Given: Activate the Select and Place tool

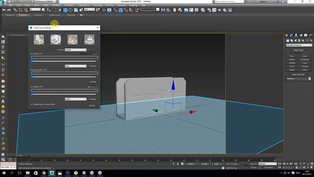Looking at the screenshot, I should point(81,10).
